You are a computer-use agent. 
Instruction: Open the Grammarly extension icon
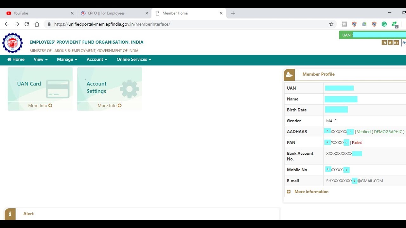[x=384, y=24]
